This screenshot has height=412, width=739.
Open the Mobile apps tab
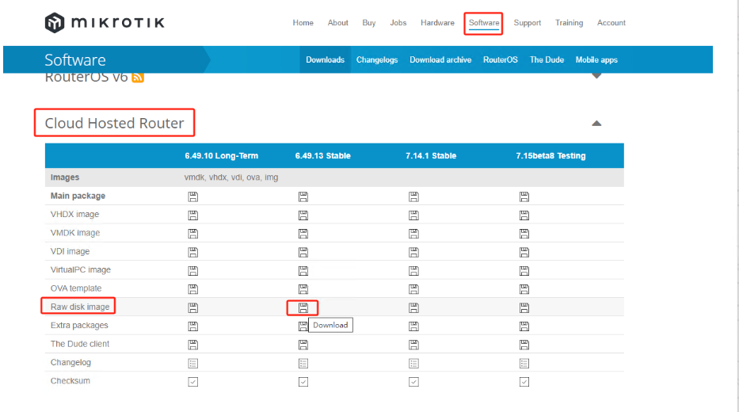[596, 60]
